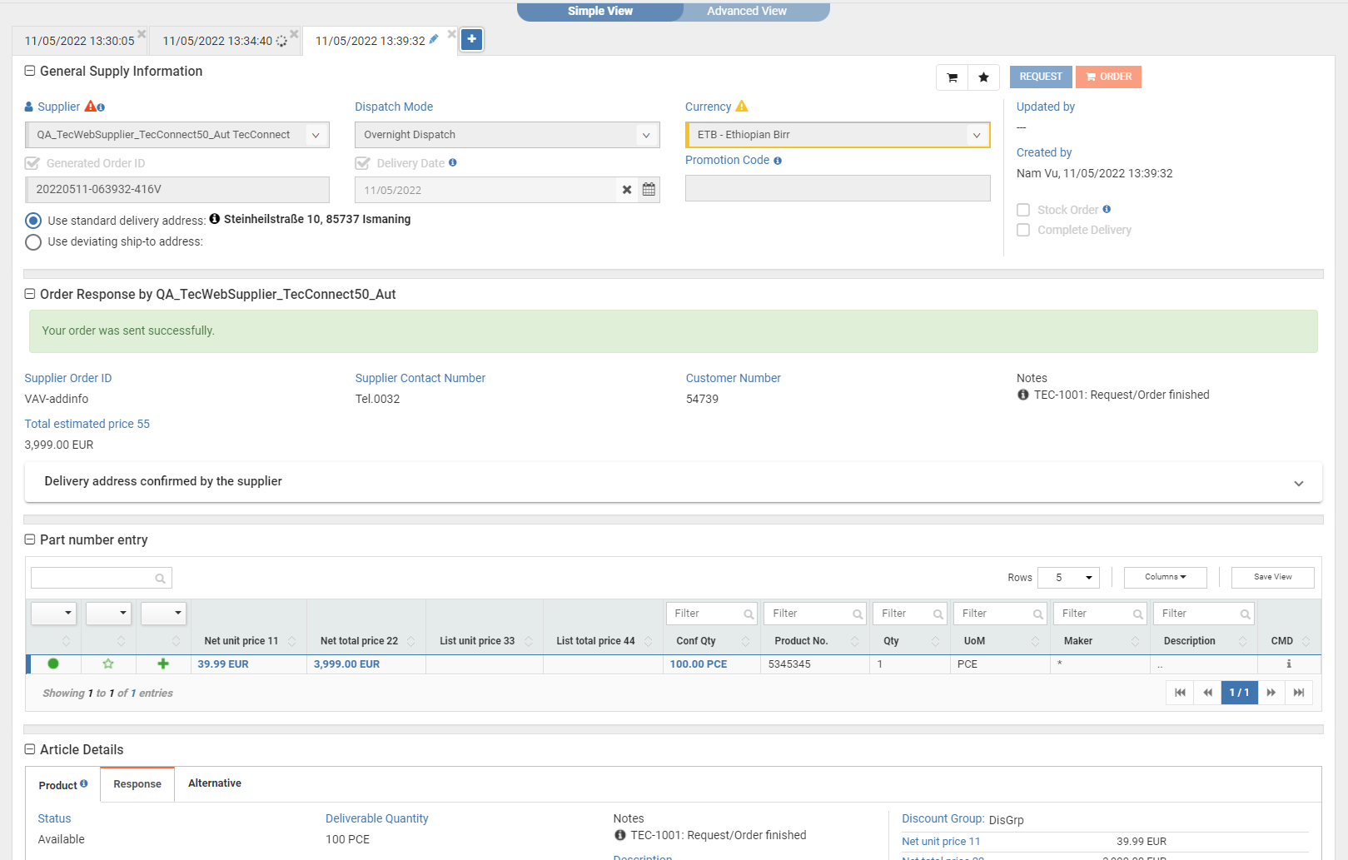Click the green plus icon in part row
The image size is (1348, 860).
tap(163, 664)
